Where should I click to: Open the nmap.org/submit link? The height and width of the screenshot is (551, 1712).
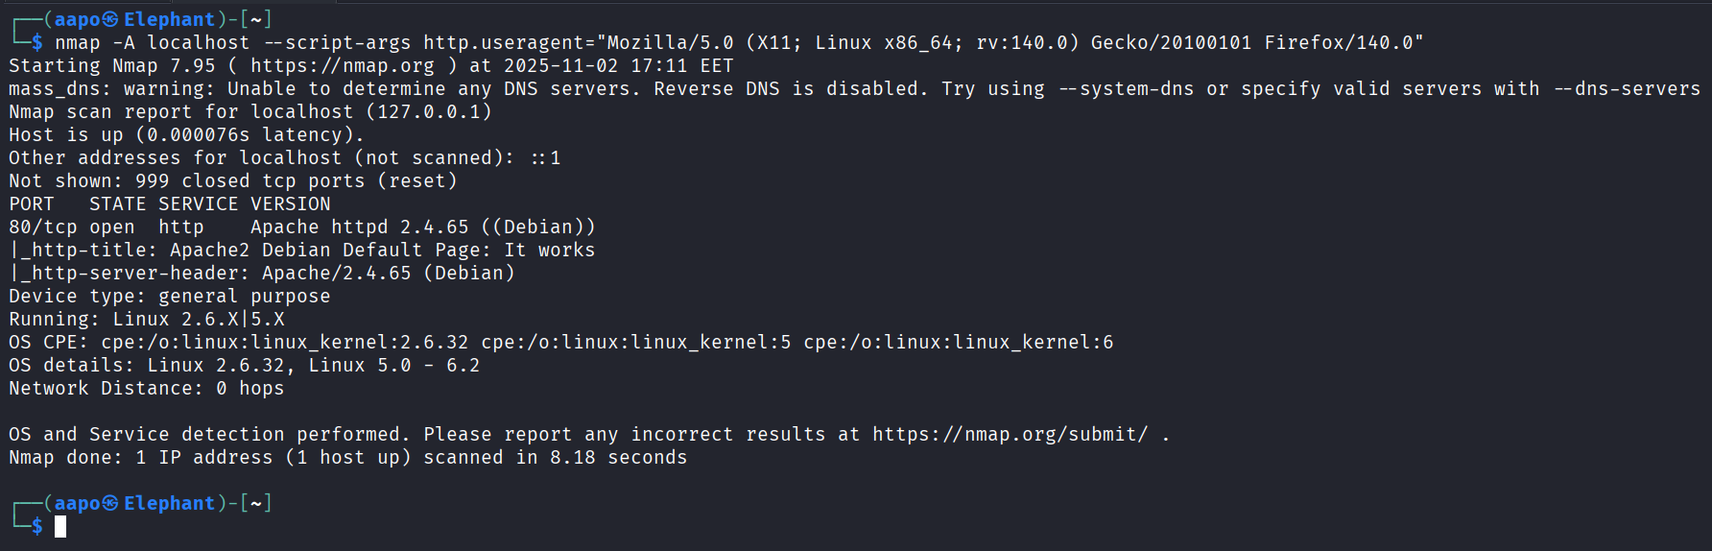[x=1010, y=434]
